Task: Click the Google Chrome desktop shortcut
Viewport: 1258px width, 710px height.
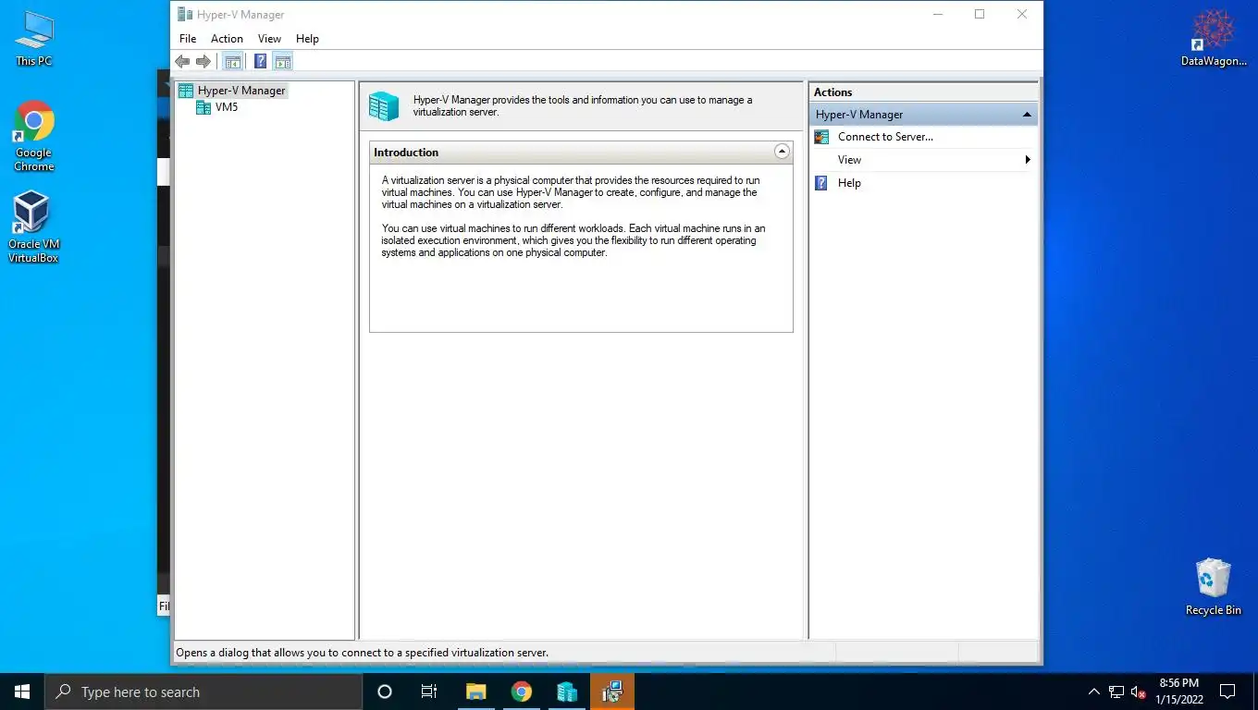Action: tap(34, 136)
